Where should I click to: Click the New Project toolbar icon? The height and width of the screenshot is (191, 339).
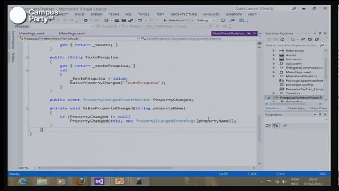pos(106,20)
